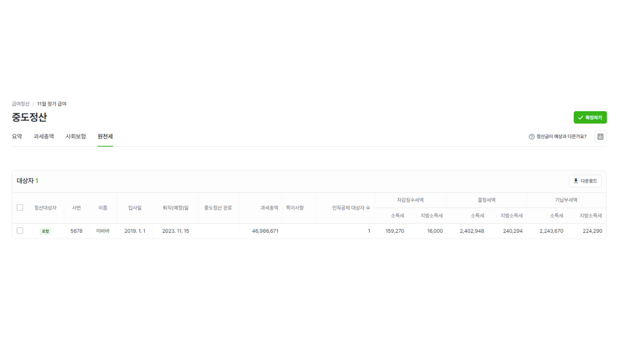The height and width of the screenshot is (347, 617).
Task: Click the question mark help icon
Action: pos(531,136)
